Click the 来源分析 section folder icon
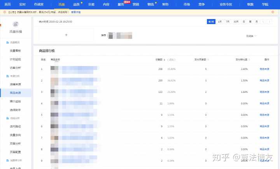Viewport: 280px width, 169px height. coord(8,76)
